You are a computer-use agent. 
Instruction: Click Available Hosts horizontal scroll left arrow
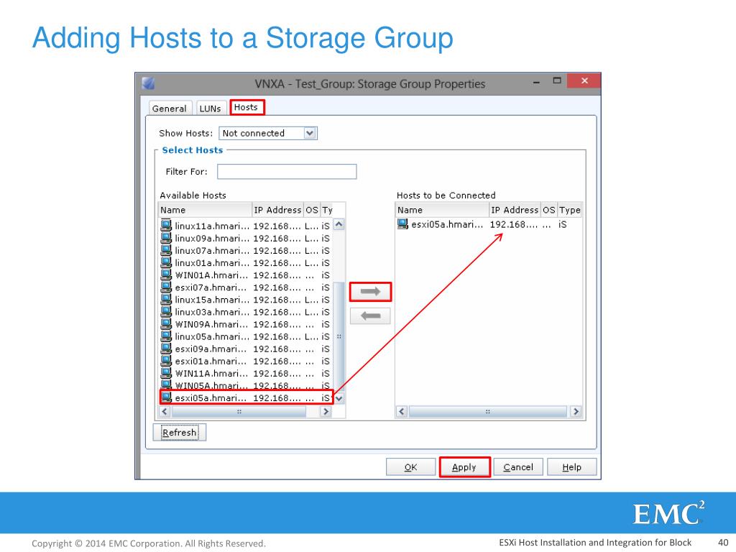coord(165,412)
